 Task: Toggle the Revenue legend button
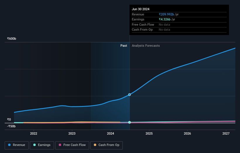(17, 145)
